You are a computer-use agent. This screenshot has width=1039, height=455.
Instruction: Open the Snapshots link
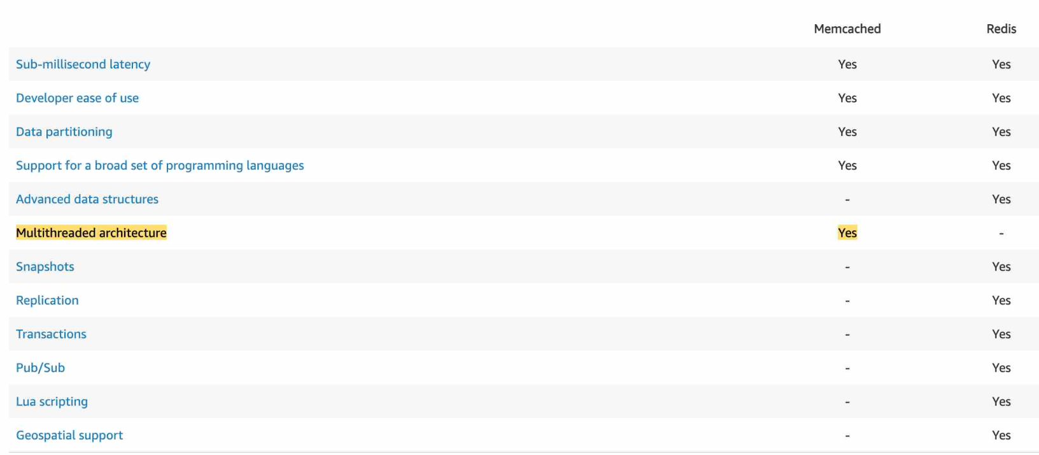(x=45, y=267)
